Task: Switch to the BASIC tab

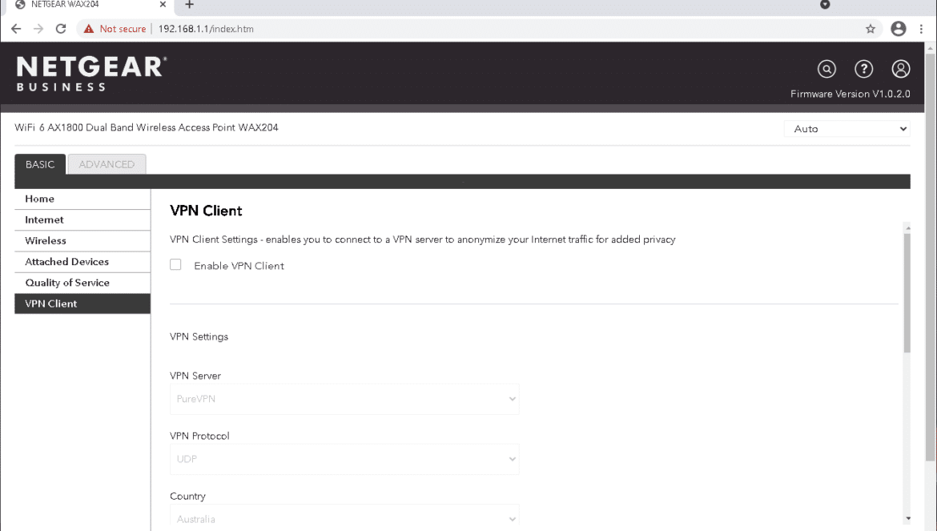Action: [x=40, y=164]
